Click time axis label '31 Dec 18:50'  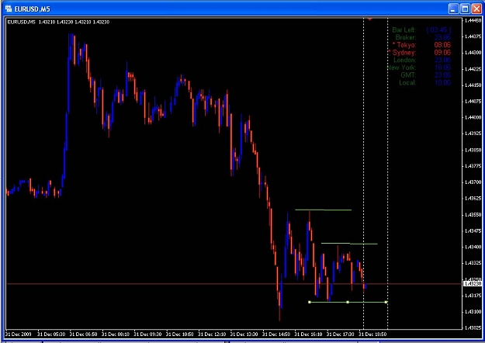click(373, 334)
